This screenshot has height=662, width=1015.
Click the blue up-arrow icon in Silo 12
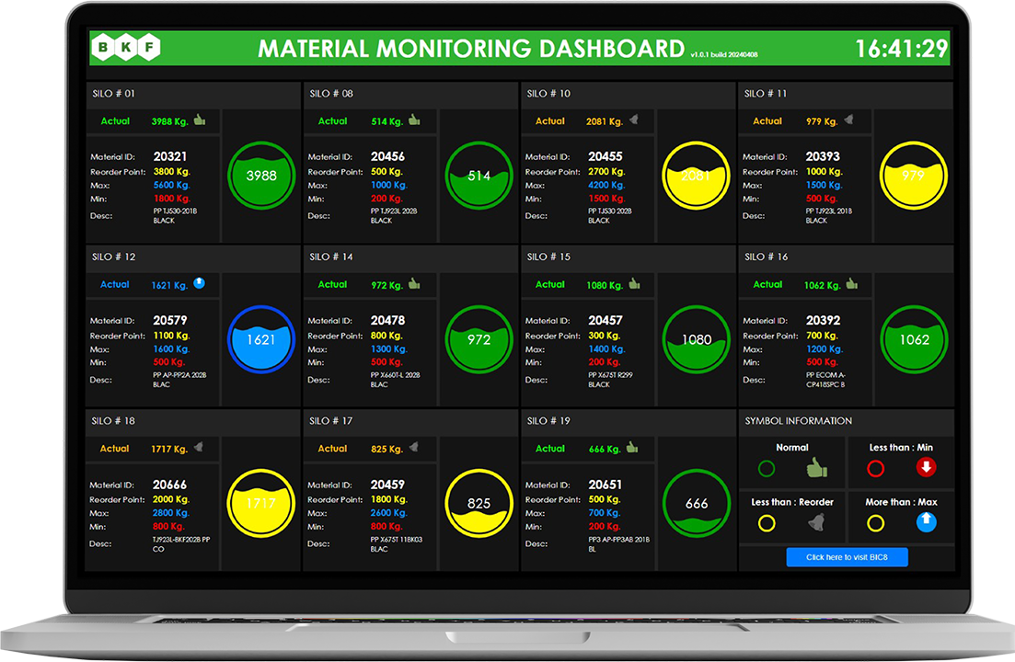[199, 284]
